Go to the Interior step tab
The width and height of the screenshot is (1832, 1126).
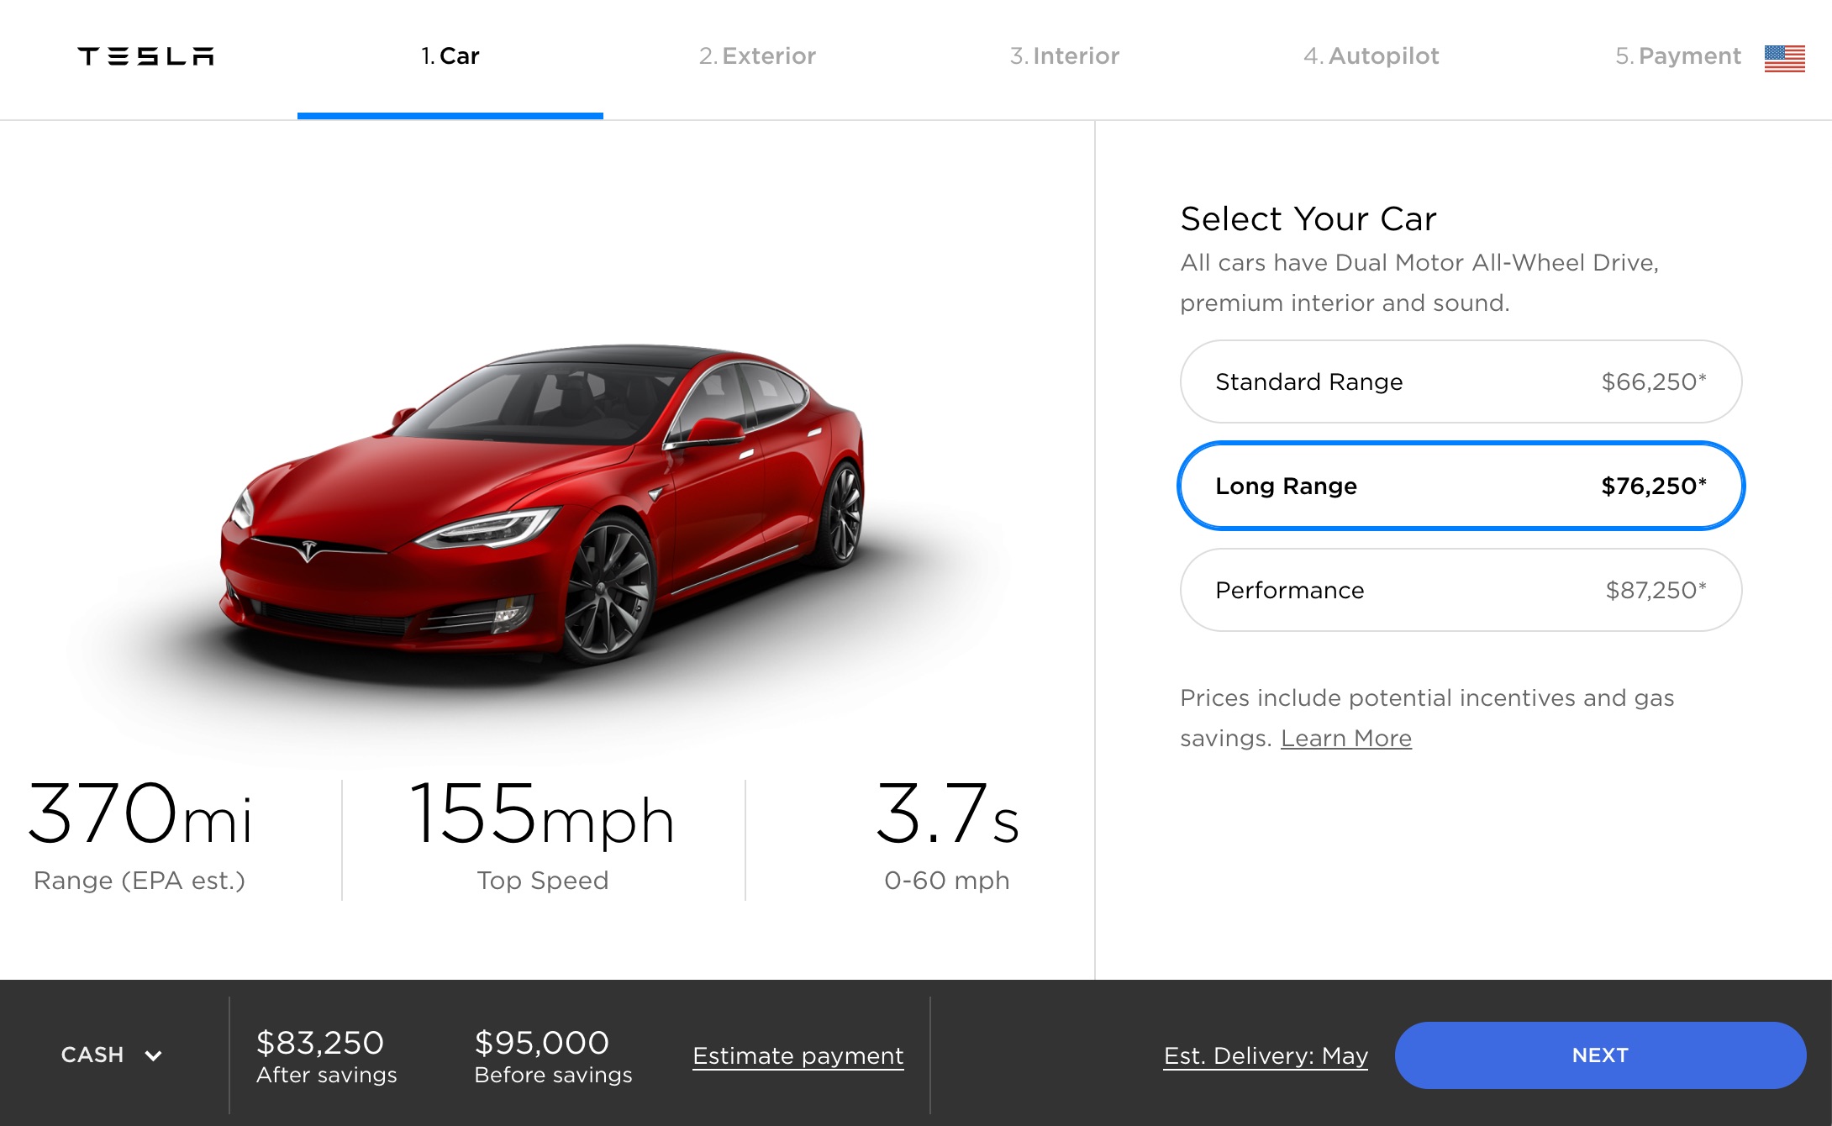pyautogui.click(x=1065, y=56)
